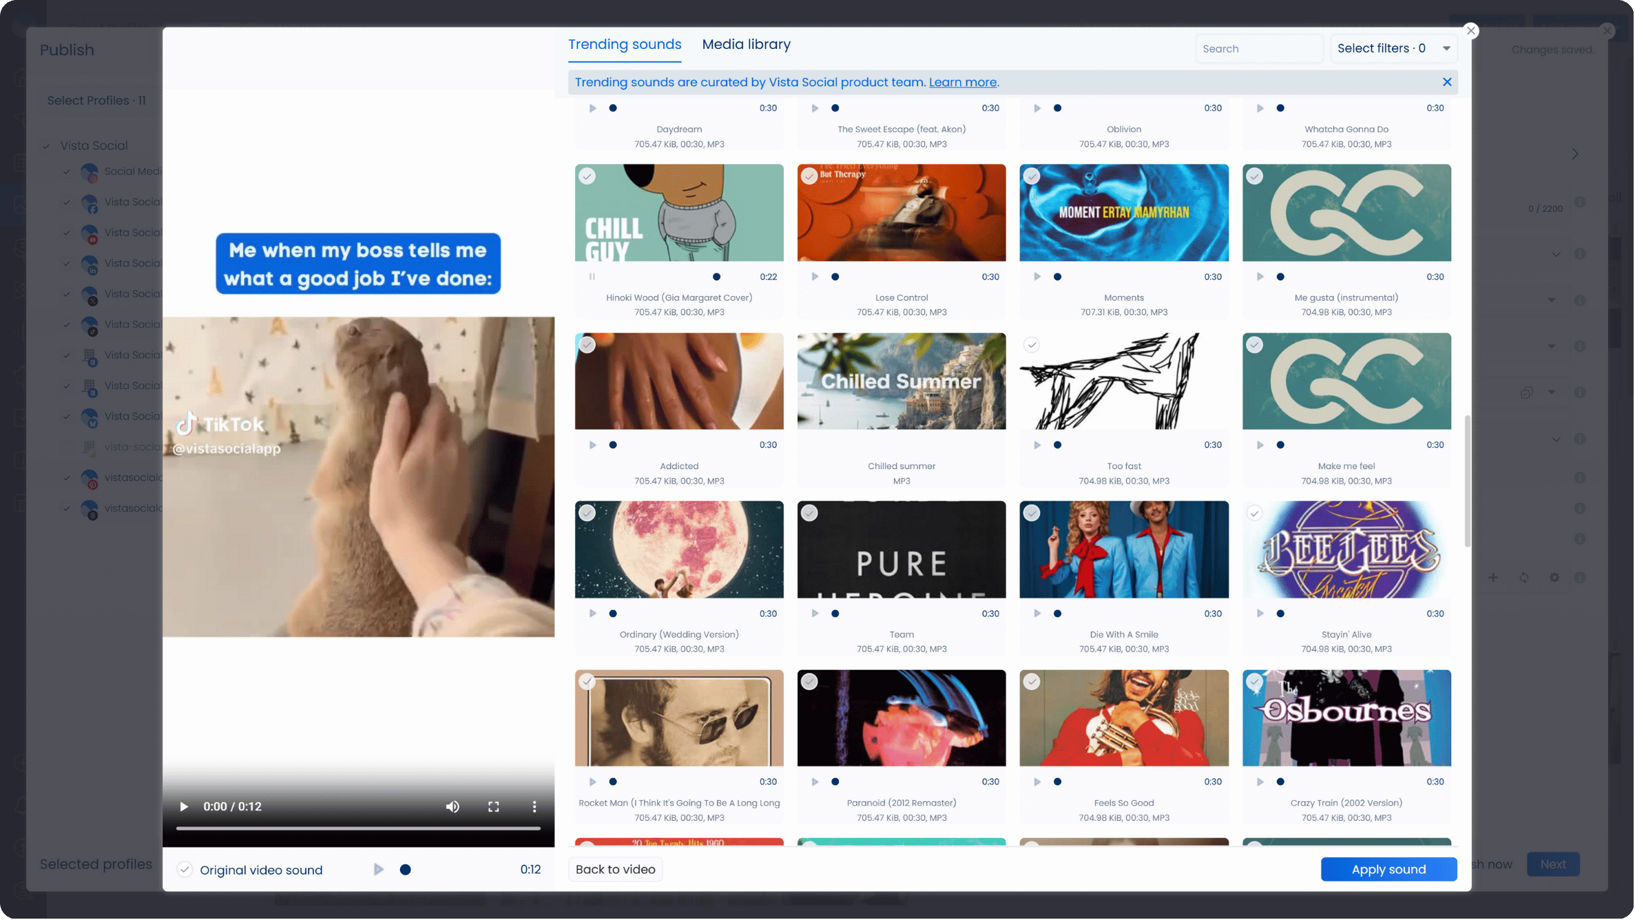Switch to Media library tab

click(746, 45)
